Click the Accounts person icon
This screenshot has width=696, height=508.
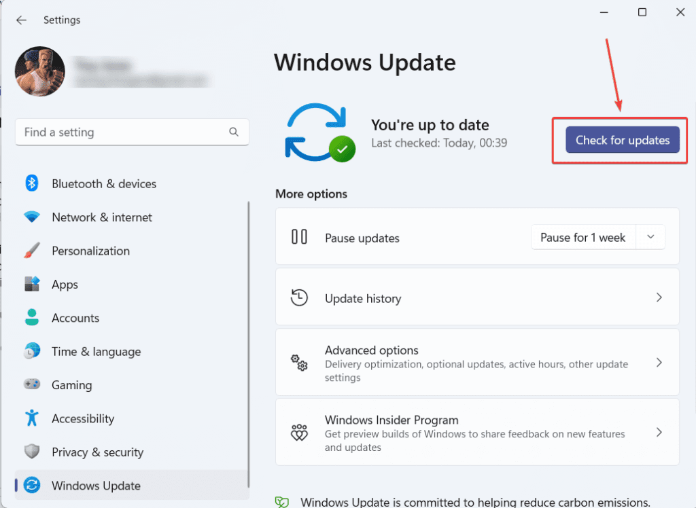click(x=31, y=318)
